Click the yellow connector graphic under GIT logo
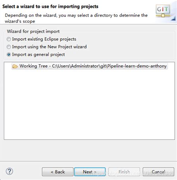 coord(163,16)
